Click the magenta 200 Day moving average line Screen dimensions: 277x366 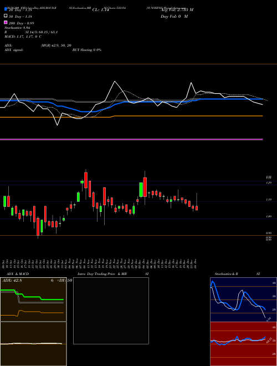click(x=131, y=139)
